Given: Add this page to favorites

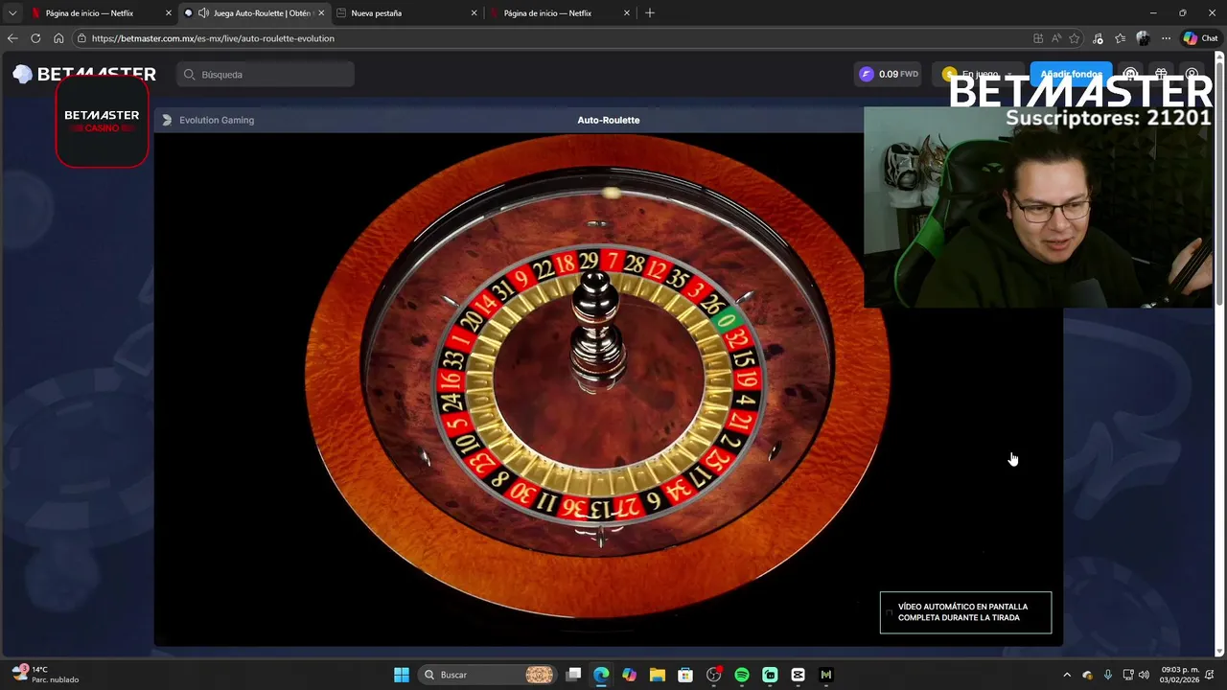Looking at the screenshot, I should 1075,38.
